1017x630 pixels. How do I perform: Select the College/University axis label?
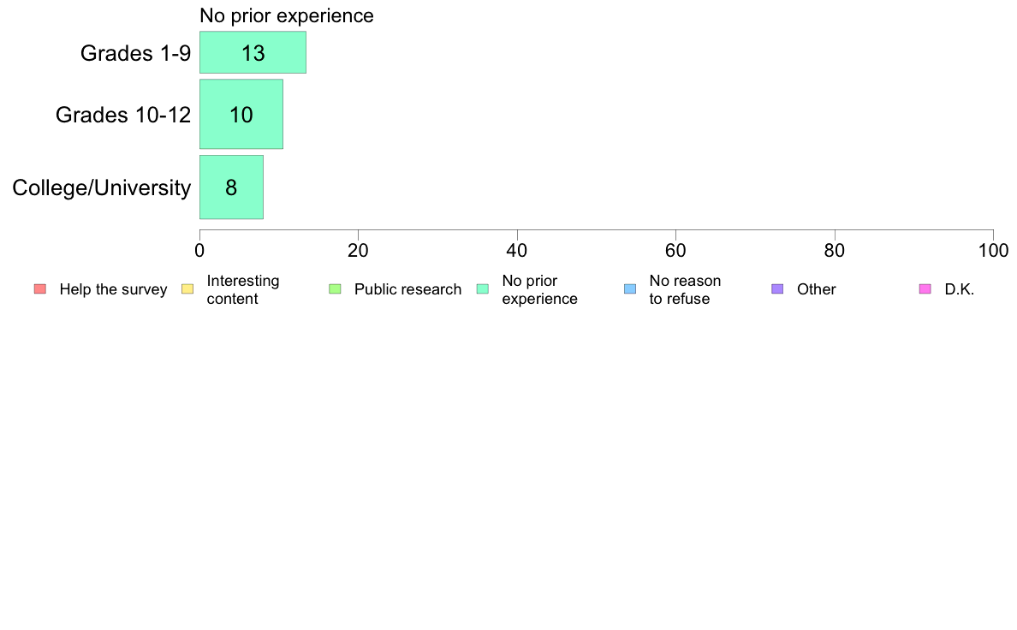102,188
